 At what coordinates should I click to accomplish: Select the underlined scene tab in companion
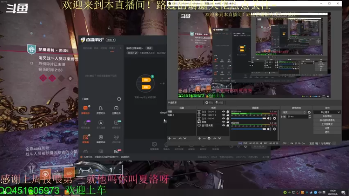pyautogui.click(x=112, y=48)
